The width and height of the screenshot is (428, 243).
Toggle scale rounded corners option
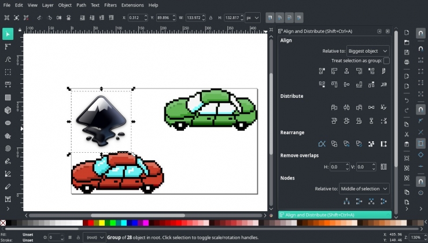coord(279,18)
